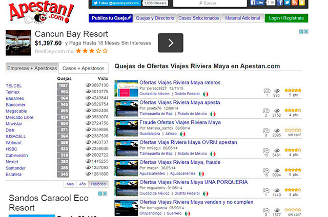The width and height of the screenshot is (328, 217).
Task: Close the Cancun Bay Resort ad
Action: pyautogui.click(x=306, y=32)
